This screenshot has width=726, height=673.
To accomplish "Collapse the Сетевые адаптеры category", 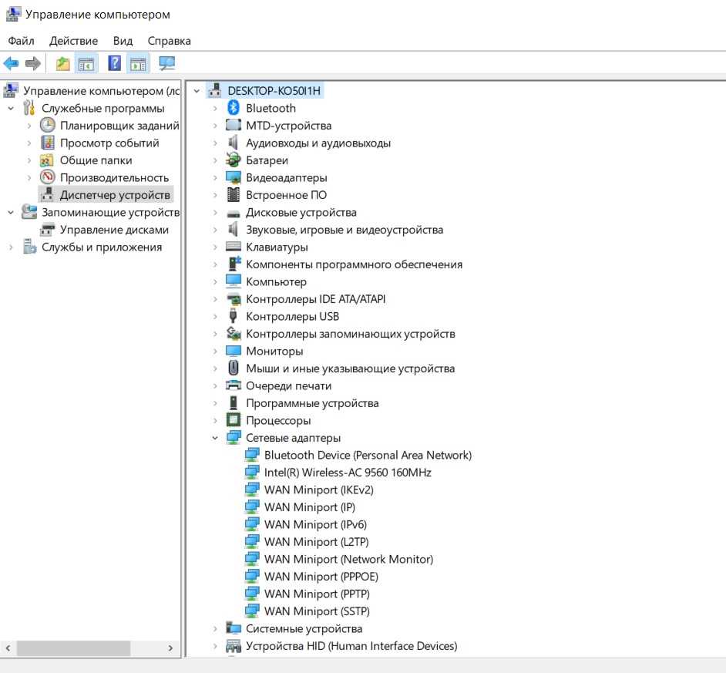I will [215, 438].
